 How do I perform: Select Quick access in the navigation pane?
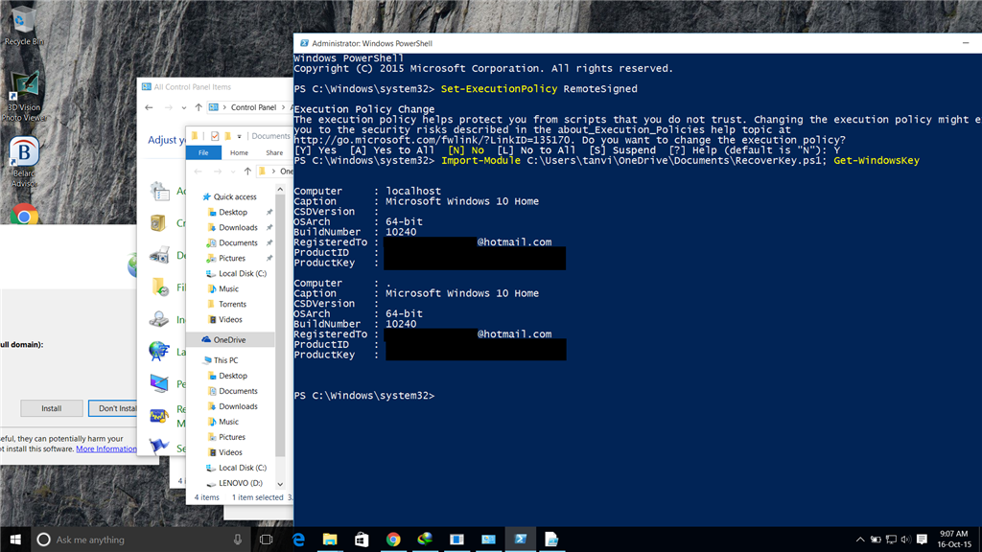pyautogui.click(x=235, y=196)
